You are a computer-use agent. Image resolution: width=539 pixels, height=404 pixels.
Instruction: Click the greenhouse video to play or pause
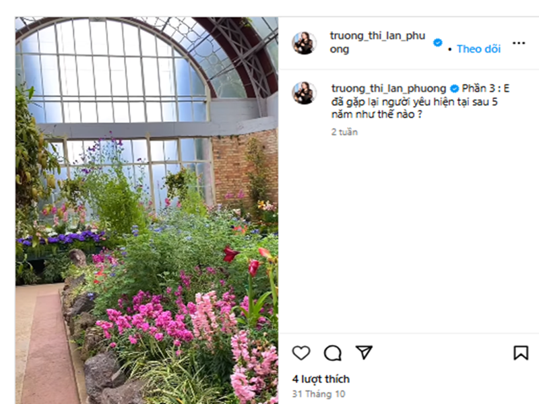[x=147, y=210]
